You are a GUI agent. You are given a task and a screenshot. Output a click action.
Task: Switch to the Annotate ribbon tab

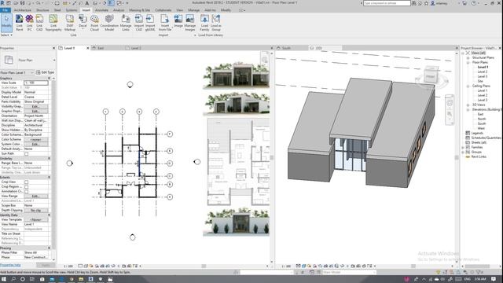point(101,10)
